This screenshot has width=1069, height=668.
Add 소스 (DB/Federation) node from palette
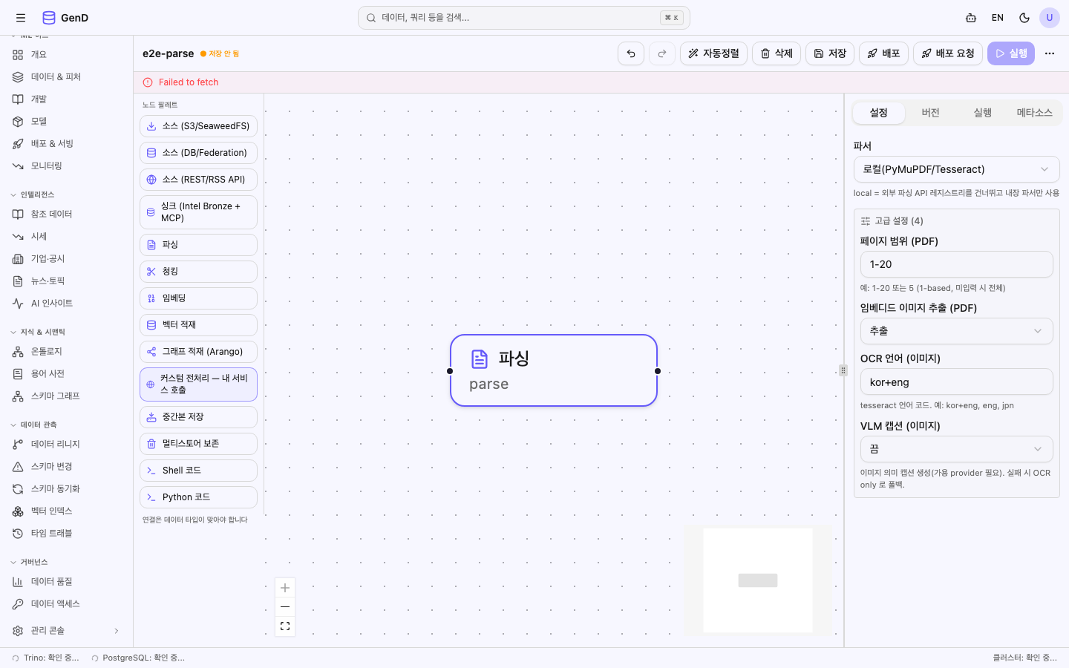(x=198, y=153)
